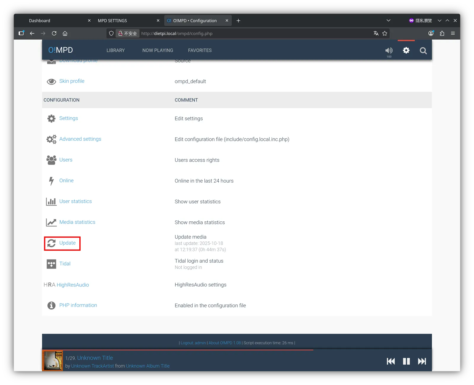Expand the list all tabs chevron
The width and height of the screenshot is (474, 385).
pos(388,20)
